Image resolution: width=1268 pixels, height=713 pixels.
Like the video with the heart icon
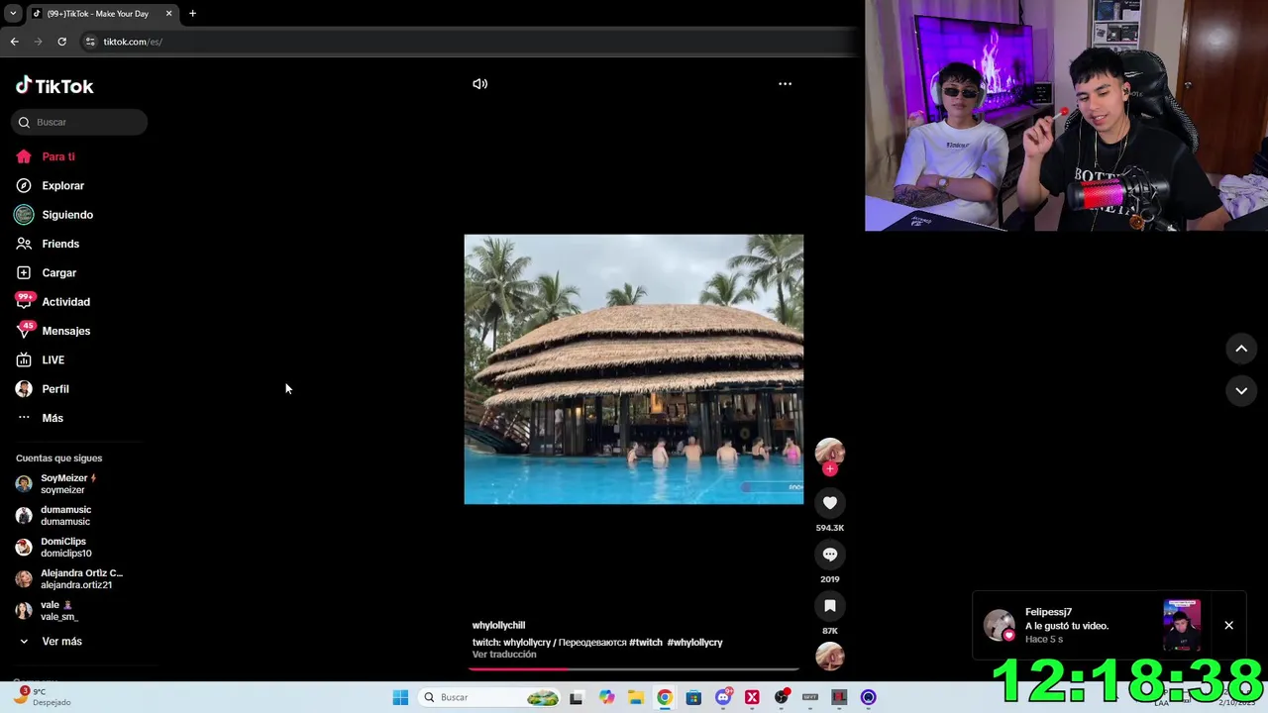pos(830,503)
